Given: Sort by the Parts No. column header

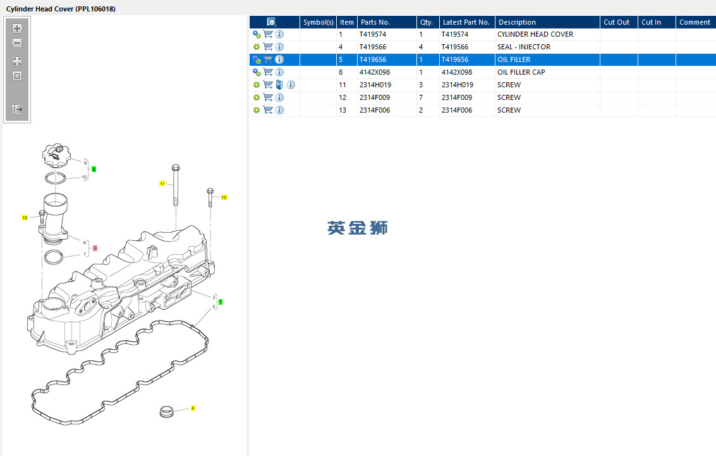Looking at the screenshot, I should 387,22.
